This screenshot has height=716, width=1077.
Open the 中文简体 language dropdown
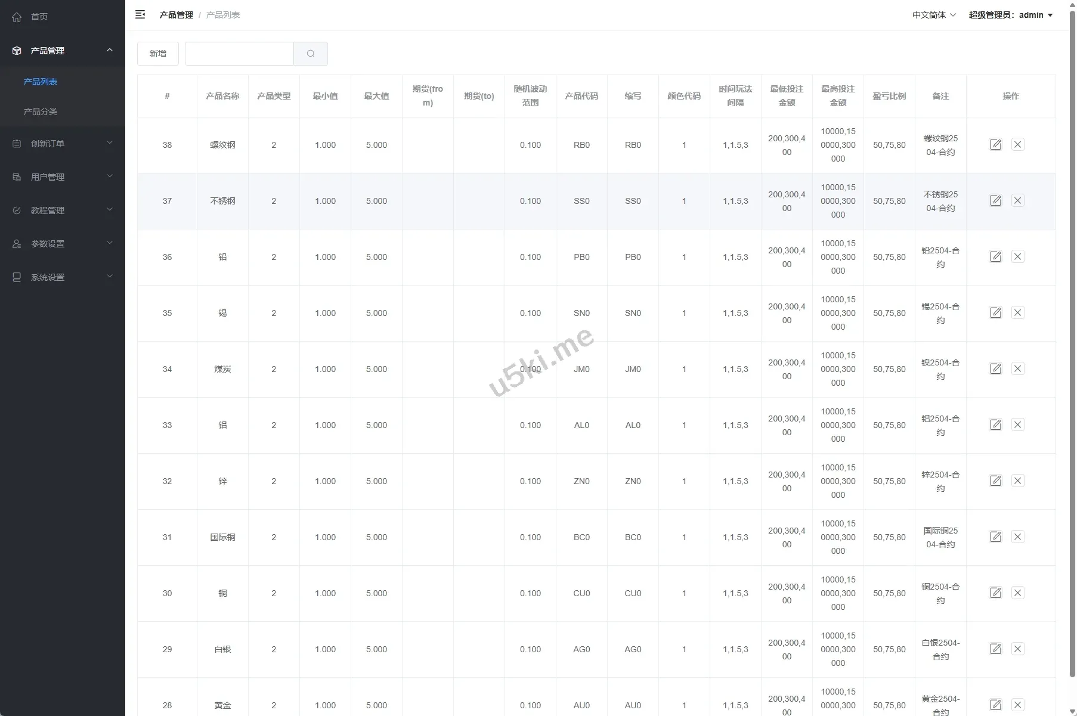[x=933, y=15]
